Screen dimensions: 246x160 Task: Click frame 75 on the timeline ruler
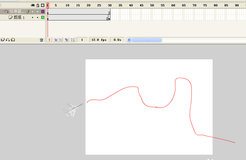click(205, 5)
